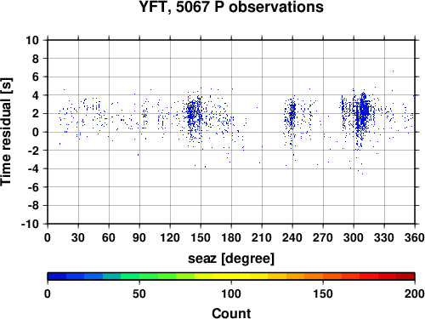Click the y-axis tick label -10
This screenshot has width=425, height=319.
pos(30,224)
